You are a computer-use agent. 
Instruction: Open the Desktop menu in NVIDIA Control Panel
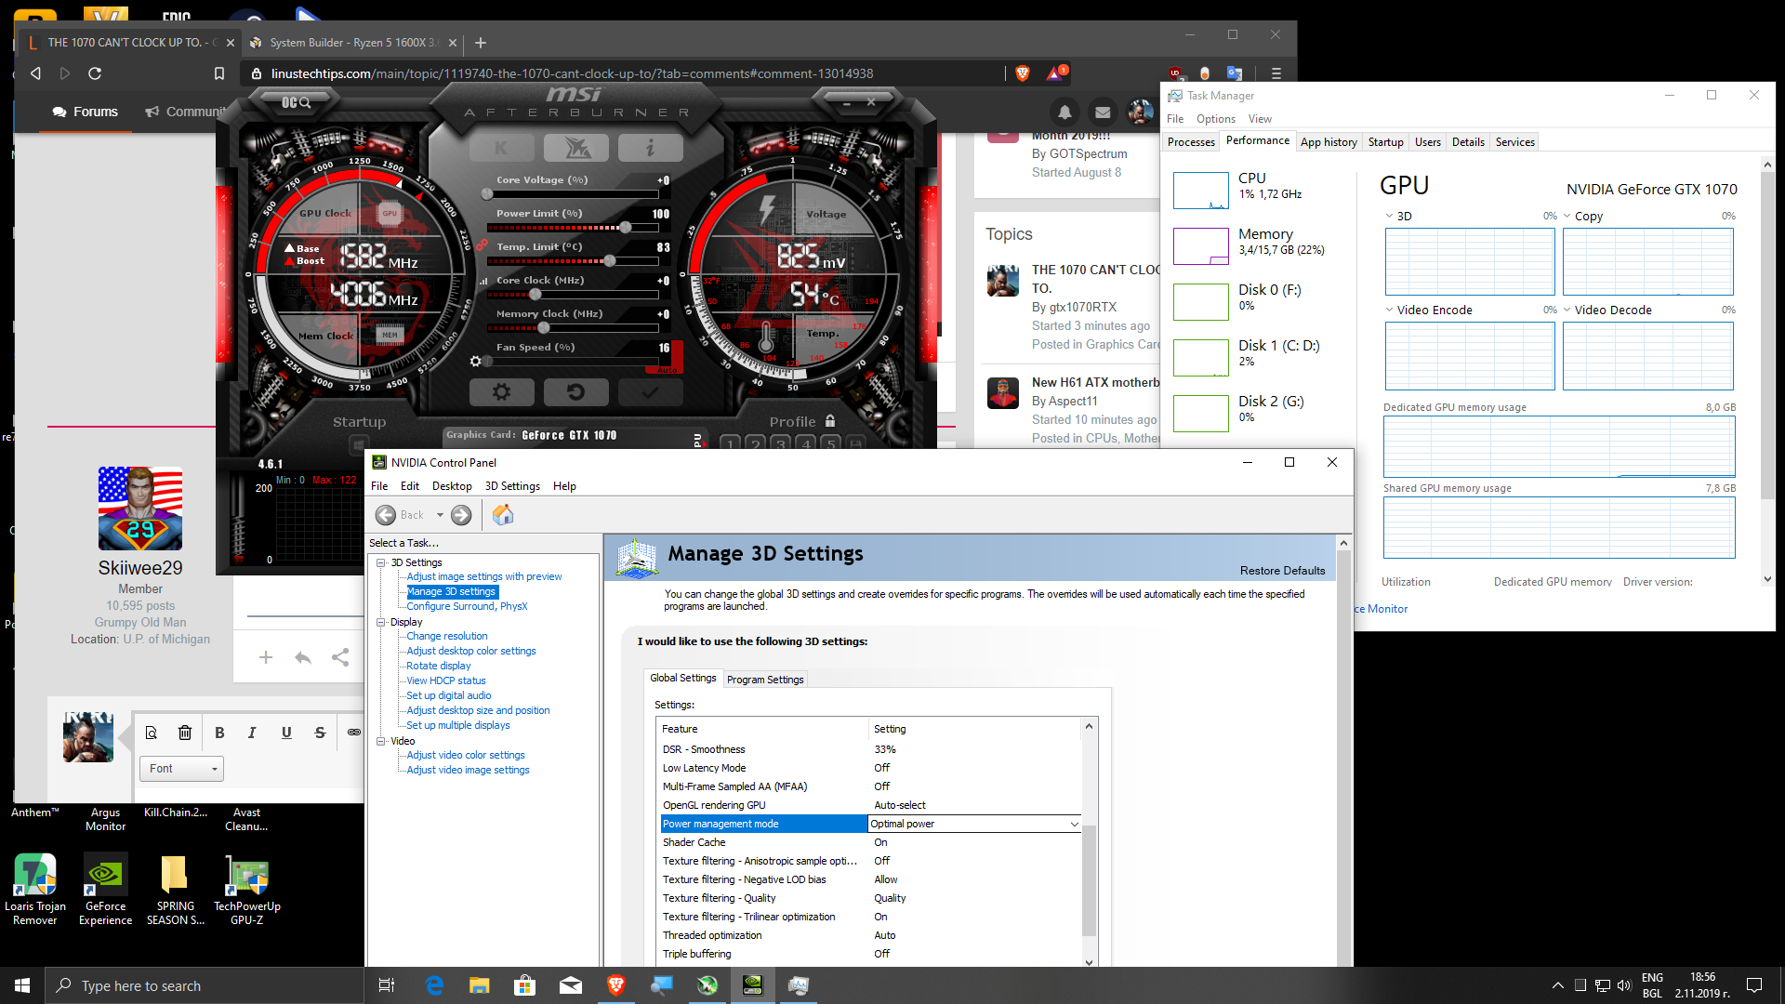click(452, 486)
